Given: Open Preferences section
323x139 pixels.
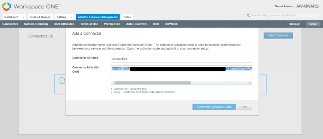Looking at the screenshot, I should click(112, 24).
